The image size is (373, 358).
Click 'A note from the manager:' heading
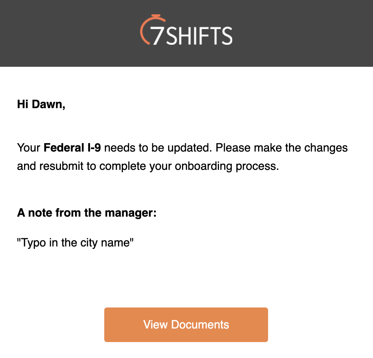87,213
